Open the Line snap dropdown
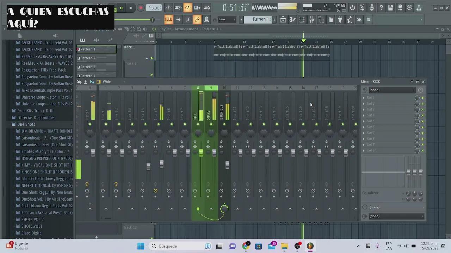This screenshot has width=451, height=253. 226,20
